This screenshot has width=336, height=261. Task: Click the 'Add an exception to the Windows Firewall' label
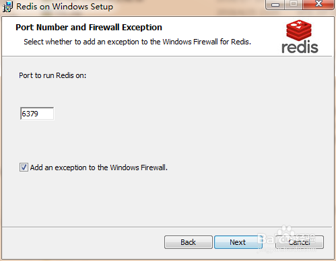point(99,167)
